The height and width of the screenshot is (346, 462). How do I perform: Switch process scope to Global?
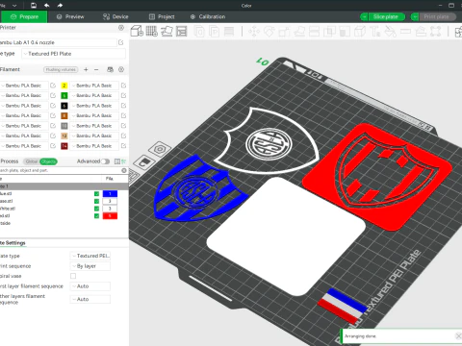(32, 161)
